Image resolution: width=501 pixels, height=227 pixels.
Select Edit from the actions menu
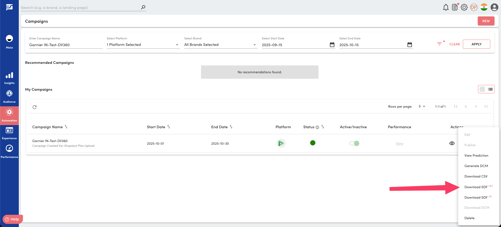479,135
